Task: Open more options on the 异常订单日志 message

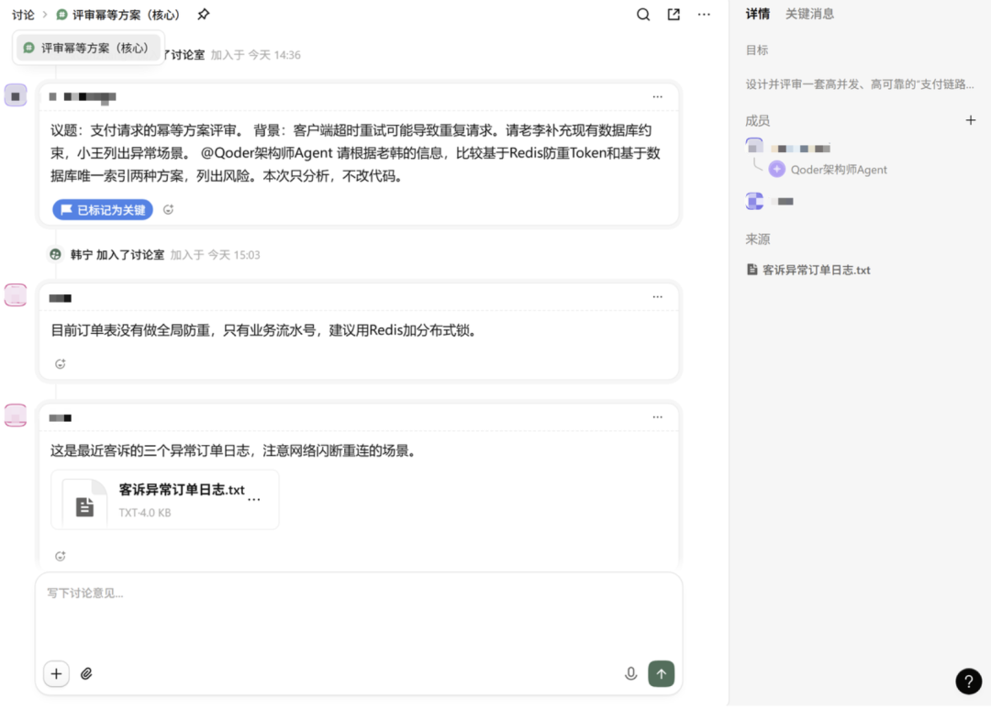Action: pos(657,416)
